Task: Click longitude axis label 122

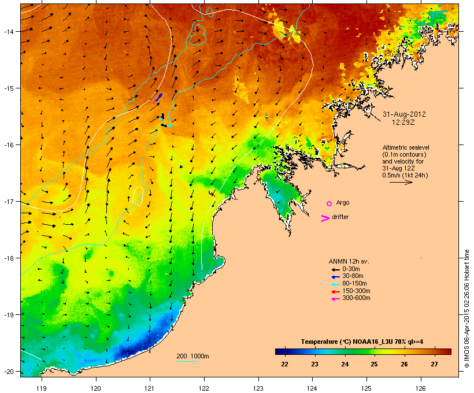Action: (204, 388)
